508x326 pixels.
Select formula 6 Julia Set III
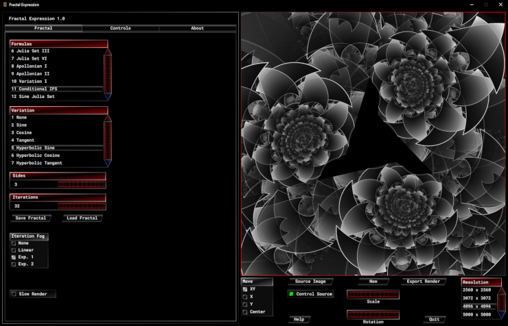pos(57,51)
